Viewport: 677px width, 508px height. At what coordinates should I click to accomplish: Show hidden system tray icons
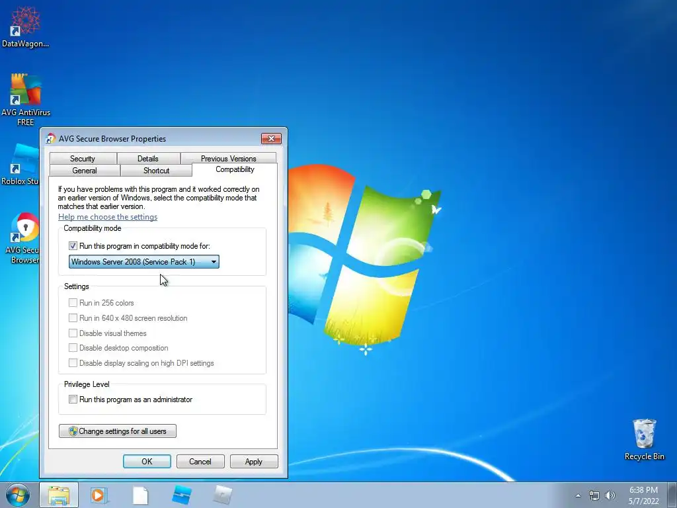tap(578, 495)
